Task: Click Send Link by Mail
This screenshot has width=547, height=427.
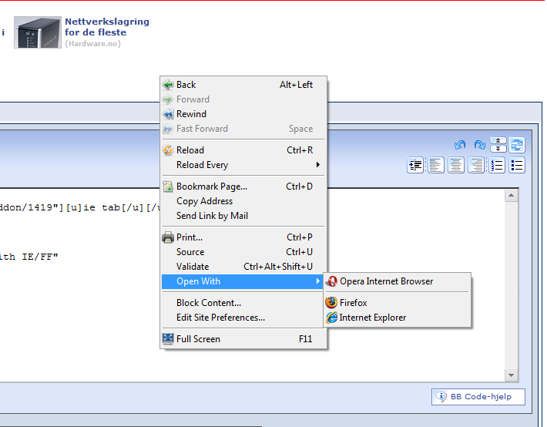Action: 243,216
